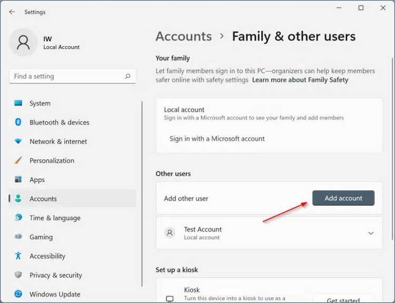Viewport: 395px width, 303px height.
Task: Click the Gaming controller icon
Action: (18, 237)
